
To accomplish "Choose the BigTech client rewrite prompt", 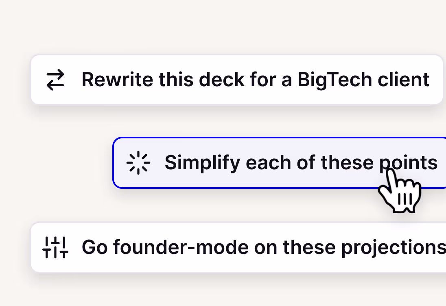I will (237, 80).
